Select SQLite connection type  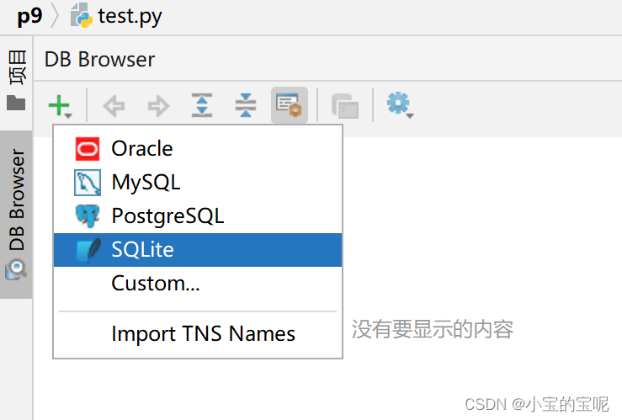click(x=198, y=250)
